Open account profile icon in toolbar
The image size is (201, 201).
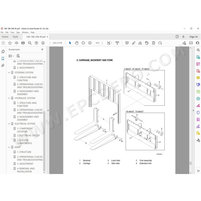click(x=198, y=43)
